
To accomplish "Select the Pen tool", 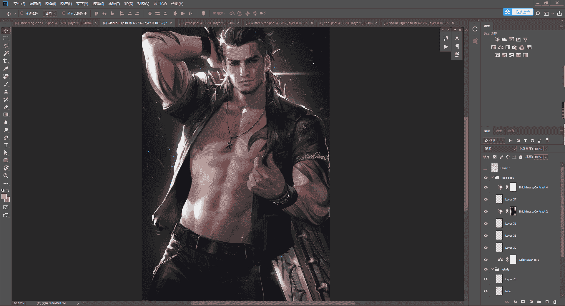I will [6, 138].
